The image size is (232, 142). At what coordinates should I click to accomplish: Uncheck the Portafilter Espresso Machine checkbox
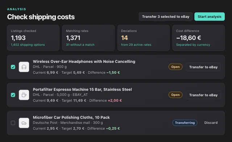tap(13, 95)
